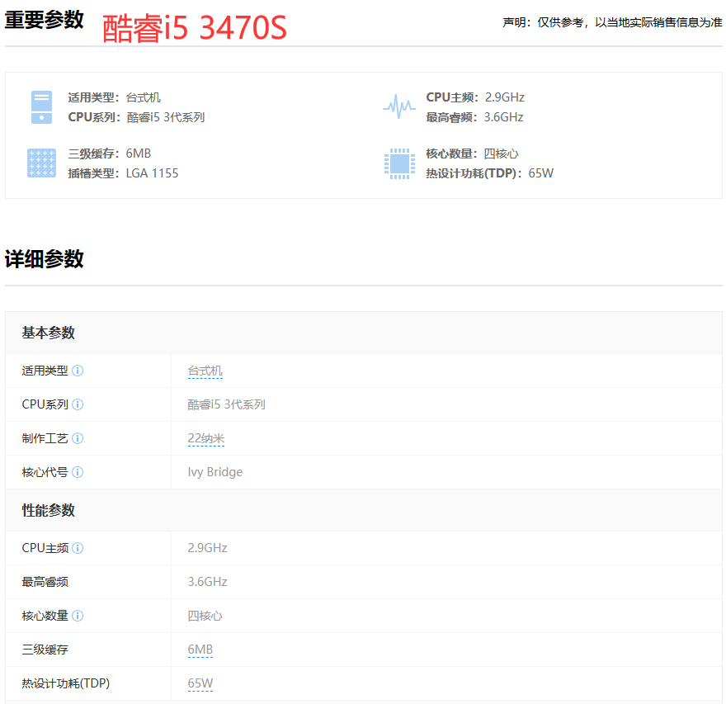Select the 基本参数 section header

[48, 333]
